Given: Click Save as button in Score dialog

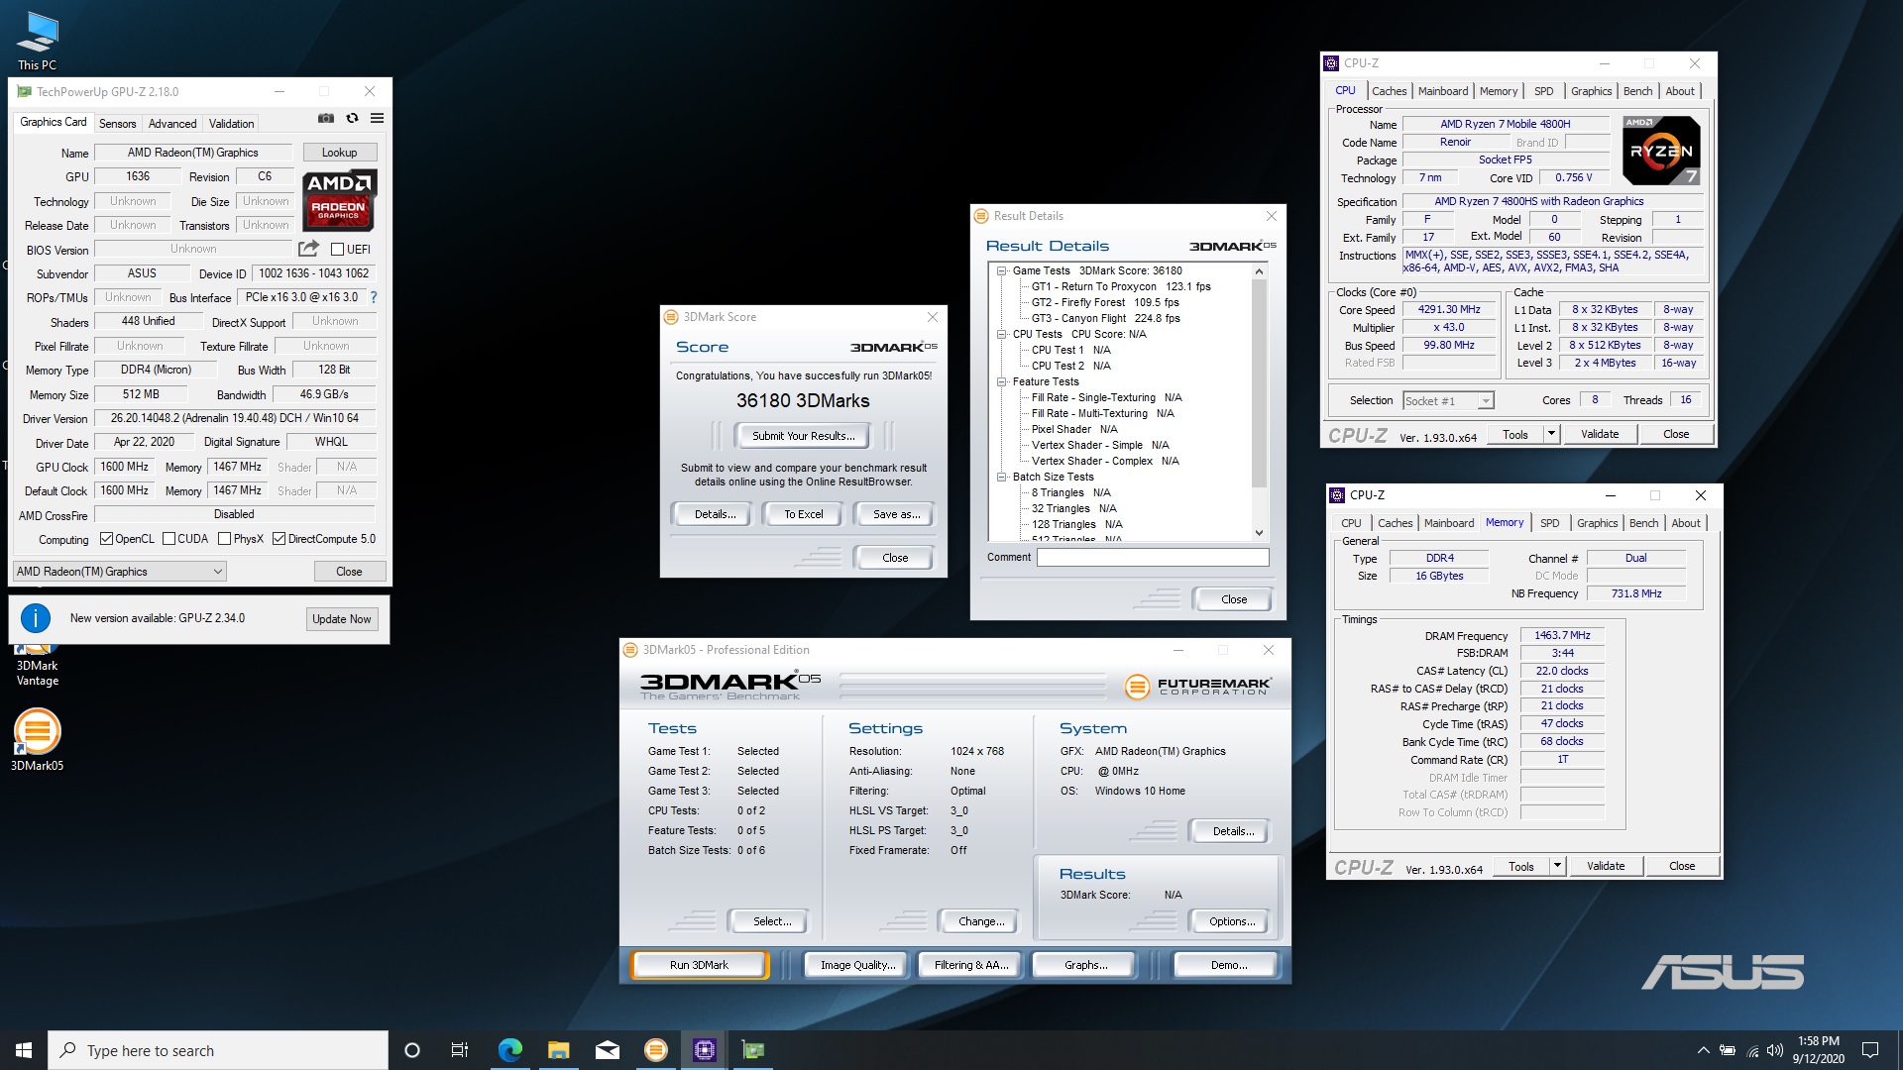Looking at the screenshot, I should [x=896, y=514].
